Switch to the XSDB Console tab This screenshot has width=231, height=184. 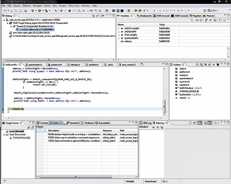pyautogui.click(x=180, y=16)
